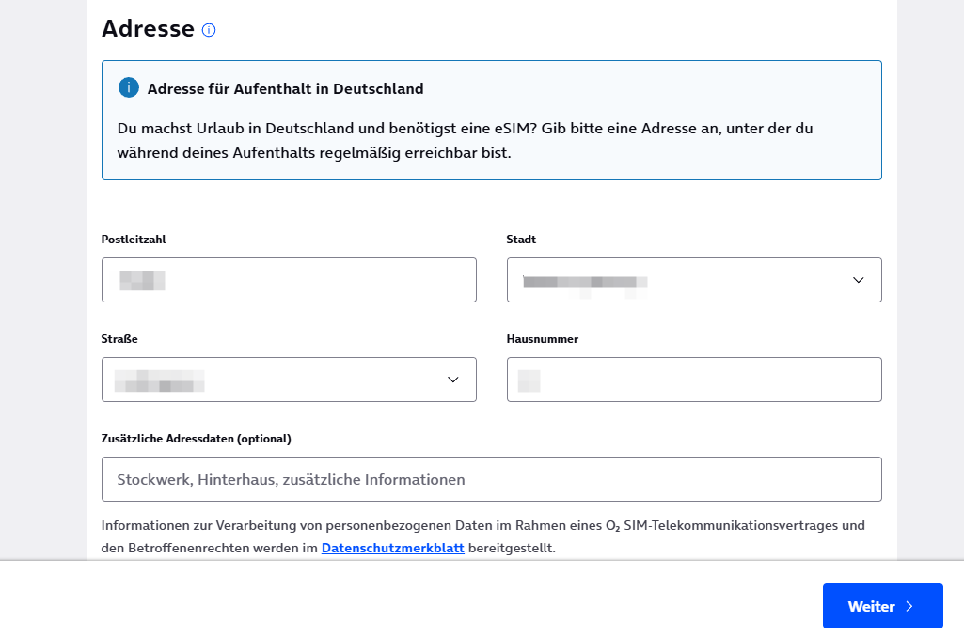The height and width of the screenshot is (636, 964).
Task: Click into the Stockwerk, Hinterhaus additional info field
Action: point(491,479)
